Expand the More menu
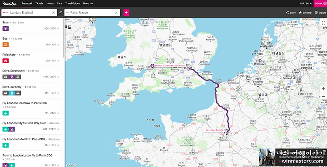 point(88,4)
